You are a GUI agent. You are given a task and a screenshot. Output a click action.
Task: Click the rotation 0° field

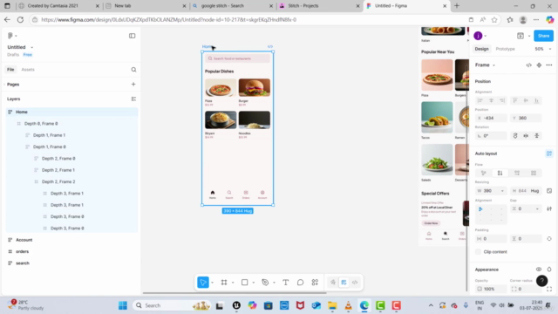pos(491,136)
